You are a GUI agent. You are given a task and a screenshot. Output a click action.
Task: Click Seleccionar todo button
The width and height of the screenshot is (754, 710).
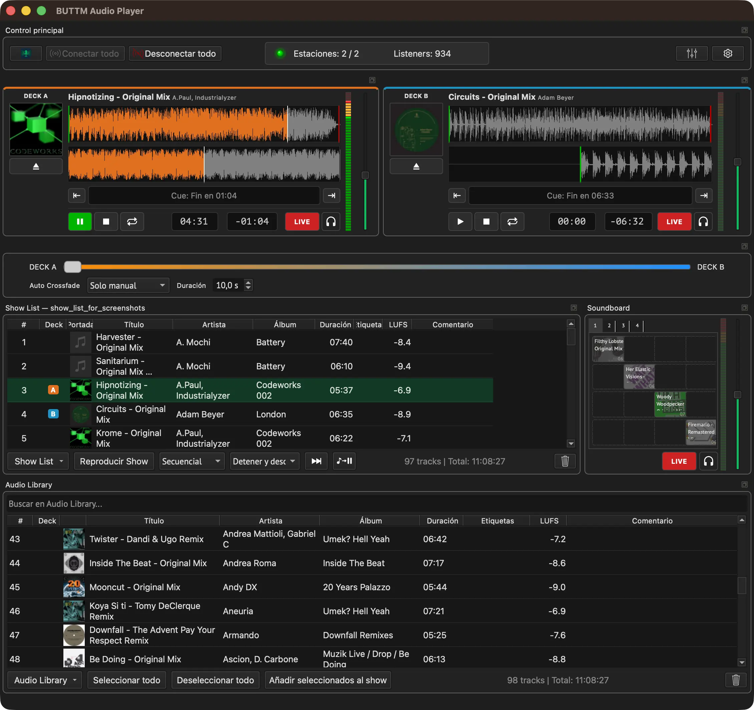[x=127, y=680]
